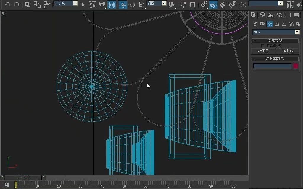303x189 pixels.
Task: Open the Helpers creation icon
Action: (x=284, y=24)
